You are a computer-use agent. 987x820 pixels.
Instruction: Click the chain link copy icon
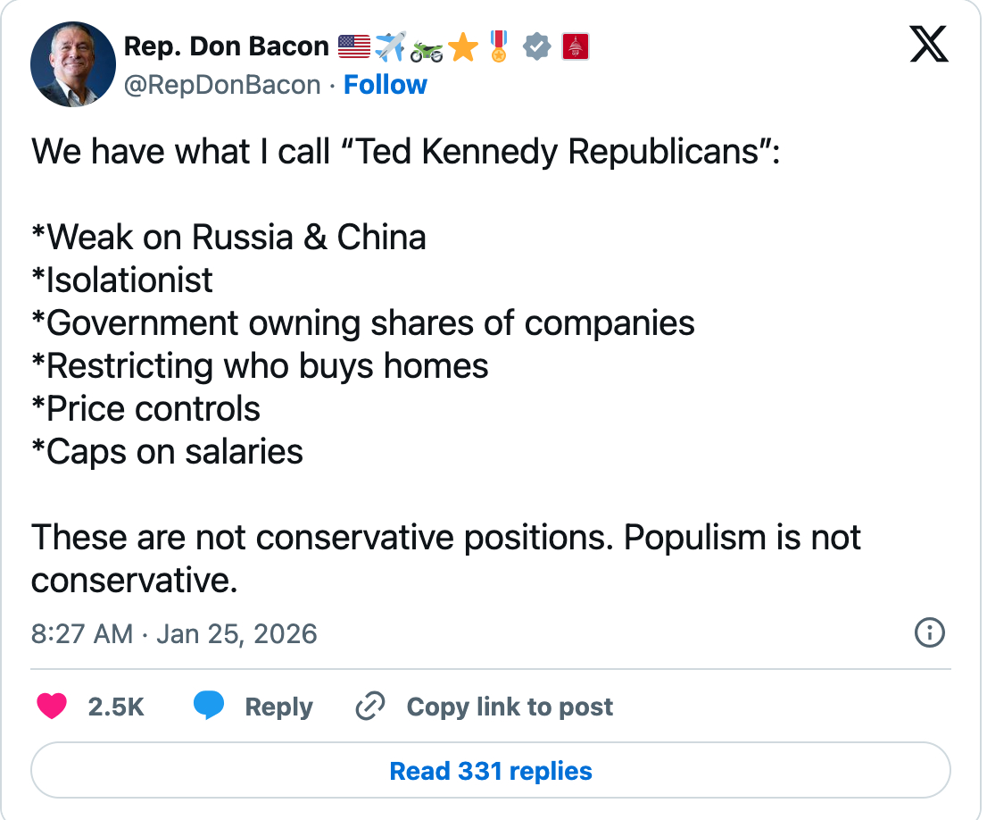pos(369,707)
